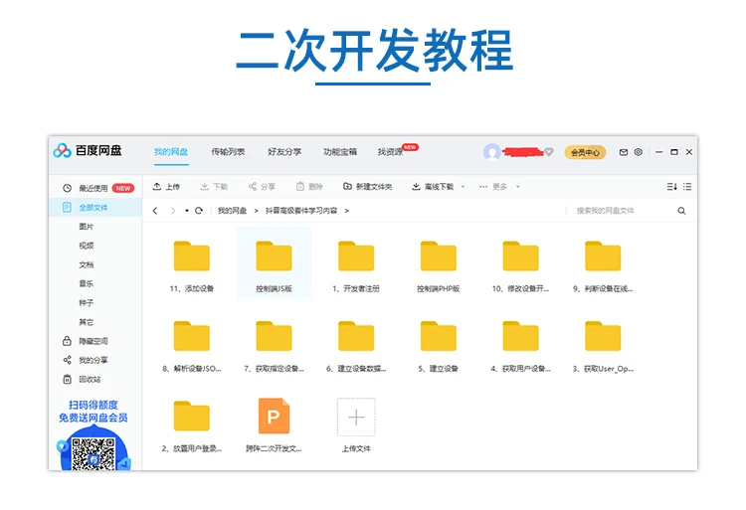The height and width of the screenshot is (510, 746).
Task: Click the 上传 toolbar button
Action: point(166,186)
